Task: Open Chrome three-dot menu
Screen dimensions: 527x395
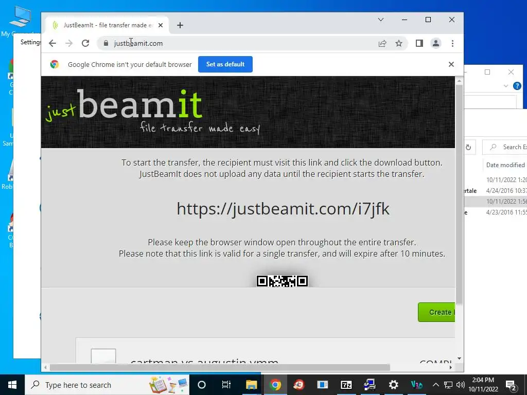Action: tap(452, 43)
